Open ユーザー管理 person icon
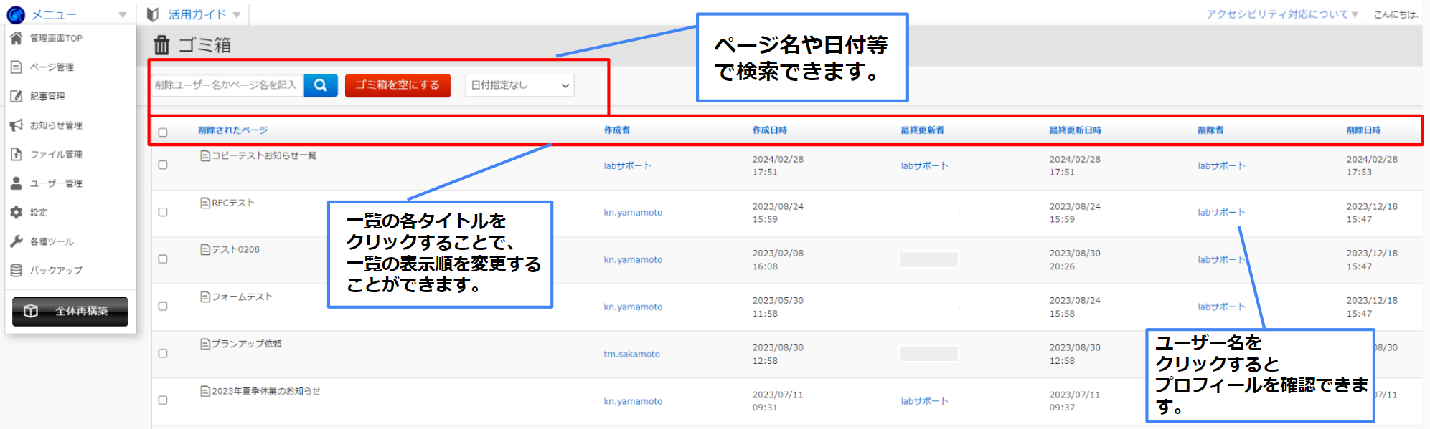The height and width of the screenshot is (429, 1430). (16, 183)
